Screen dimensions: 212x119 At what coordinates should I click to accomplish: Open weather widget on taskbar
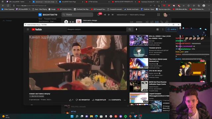click(6, 116)
